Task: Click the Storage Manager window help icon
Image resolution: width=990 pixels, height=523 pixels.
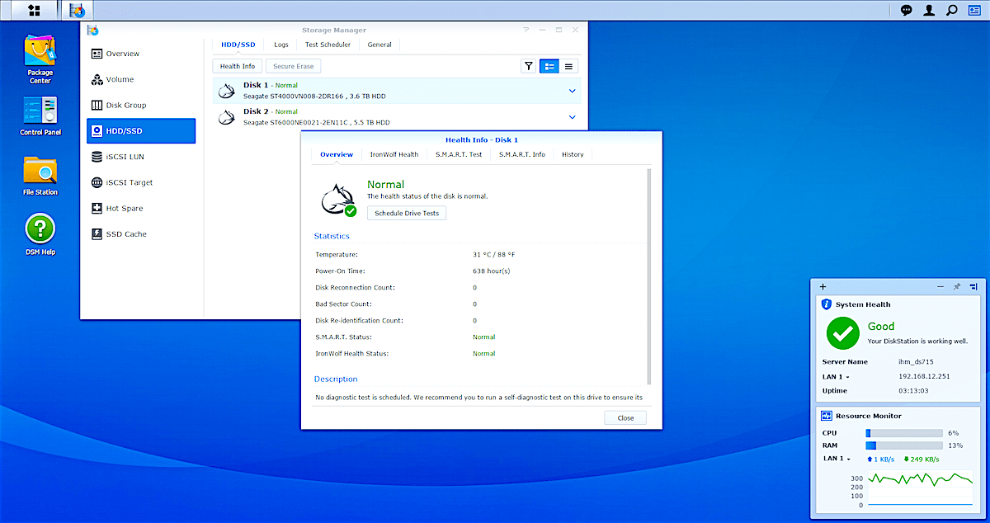Action: point(526,31)
